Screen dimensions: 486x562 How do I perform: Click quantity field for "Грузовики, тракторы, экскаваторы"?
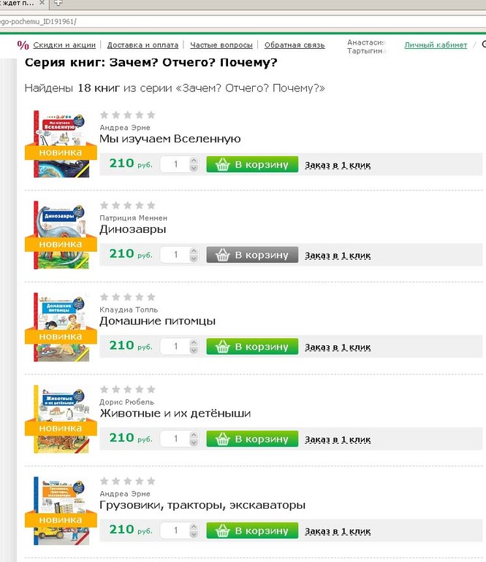tap(175, 530)
